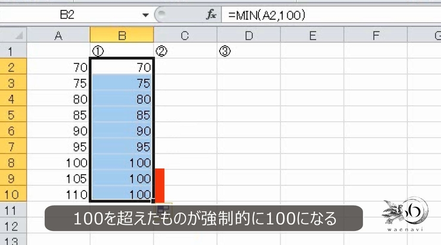
Task: Select row 9 header
Action: 13,177
